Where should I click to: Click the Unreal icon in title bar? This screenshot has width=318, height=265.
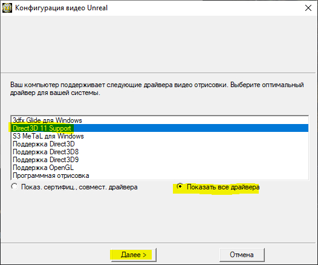pyautogui.click(x=7, y=8)
